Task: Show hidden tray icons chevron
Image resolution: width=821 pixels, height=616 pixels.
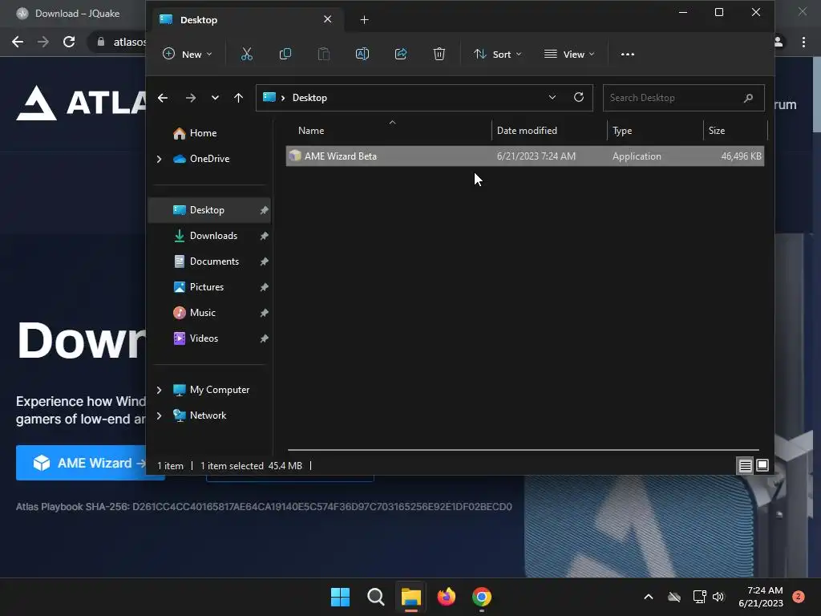Action: (x=648, y=597)
